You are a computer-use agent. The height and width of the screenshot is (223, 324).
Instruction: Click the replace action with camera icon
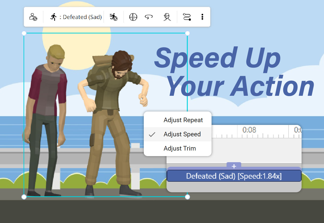[114, 17]
